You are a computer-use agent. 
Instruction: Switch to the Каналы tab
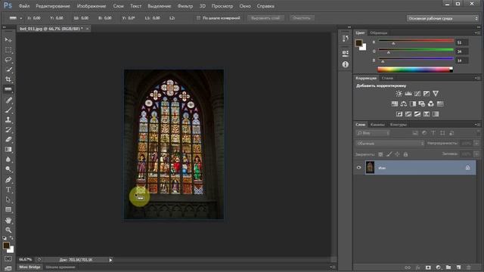[377, 125]
